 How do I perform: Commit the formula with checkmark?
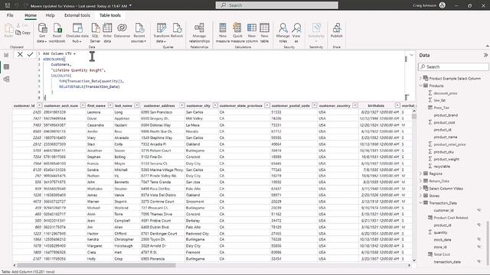(30, 54)
